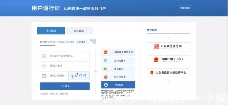Open 使用帮助 in the header
This screenshot has height=105, width=228.
click(x=184, y=8)
